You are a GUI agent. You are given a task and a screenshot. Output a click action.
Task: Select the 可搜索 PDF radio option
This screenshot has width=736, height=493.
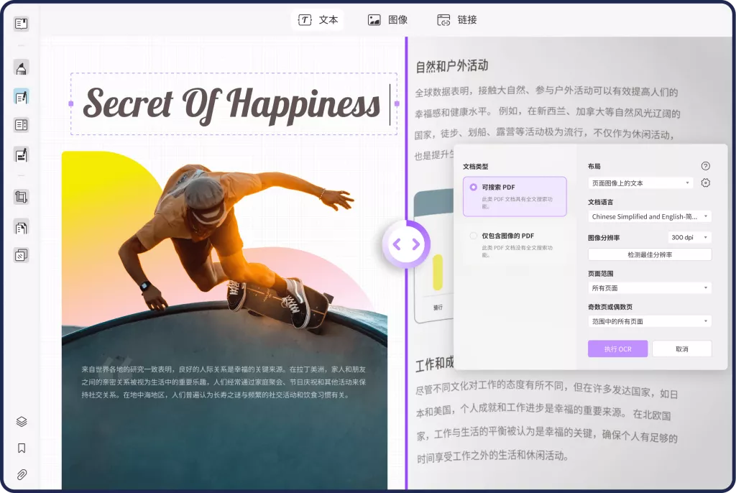pyautogui.click(x=473, y=188)
